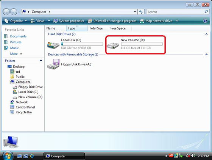Collapse the Devices with Removable Storage group
Viewport: 212px width, 160px height.
coord(206,55)
